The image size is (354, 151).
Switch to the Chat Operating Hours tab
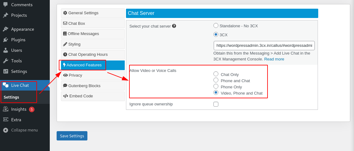coord(93,55)
